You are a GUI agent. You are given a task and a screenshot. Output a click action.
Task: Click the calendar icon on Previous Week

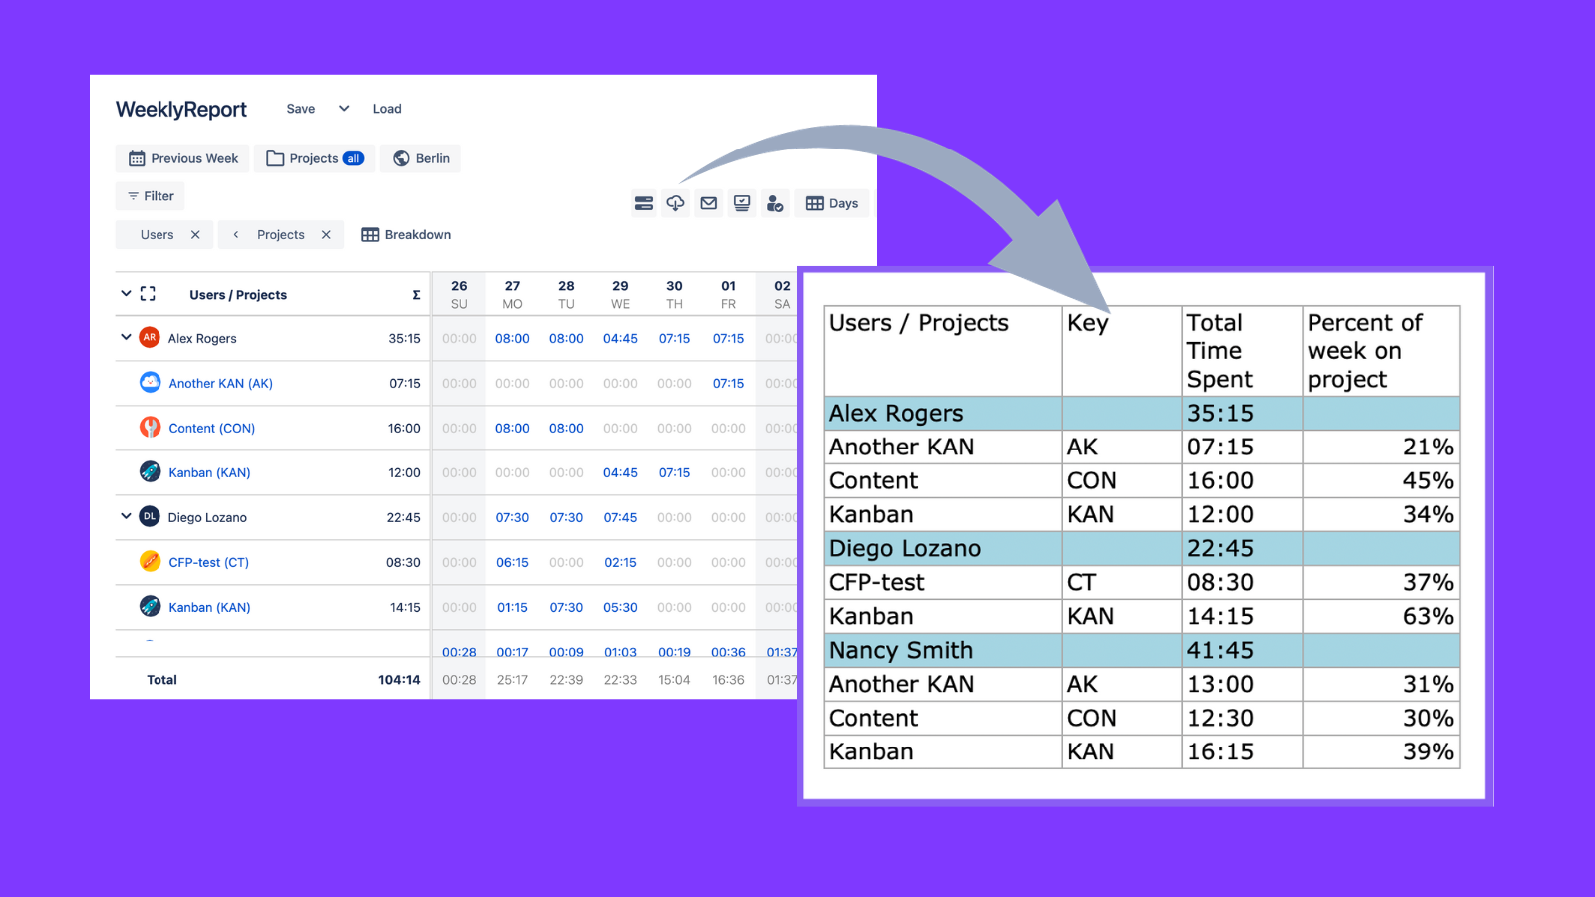click(136, 157)
